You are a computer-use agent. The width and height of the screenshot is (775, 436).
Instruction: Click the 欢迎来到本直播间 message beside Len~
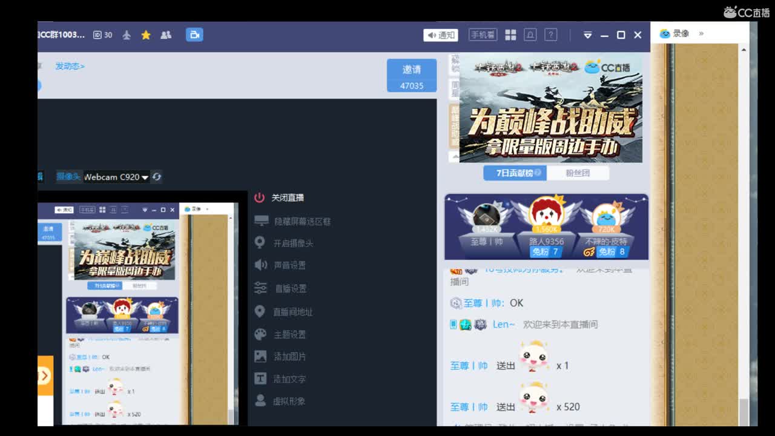tap(560, 325)
